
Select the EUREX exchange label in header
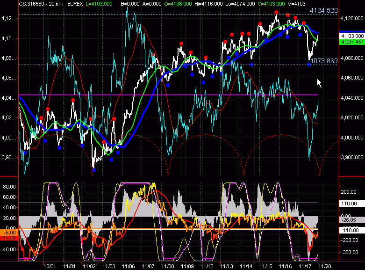(x=75, y=4)
